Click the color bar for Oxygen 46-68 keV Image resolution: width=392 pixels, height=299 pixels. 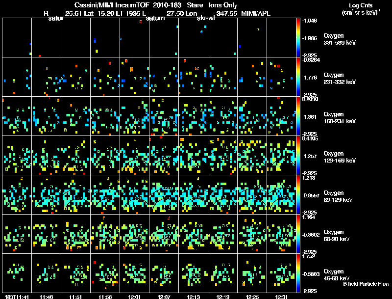(298, 273)
